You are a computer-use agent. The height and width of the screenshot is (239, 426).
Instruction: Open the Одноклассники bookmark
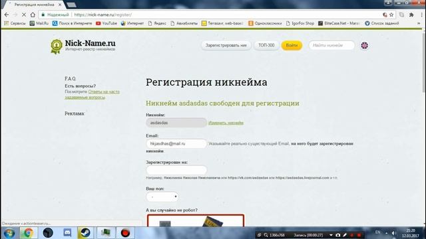265,23
